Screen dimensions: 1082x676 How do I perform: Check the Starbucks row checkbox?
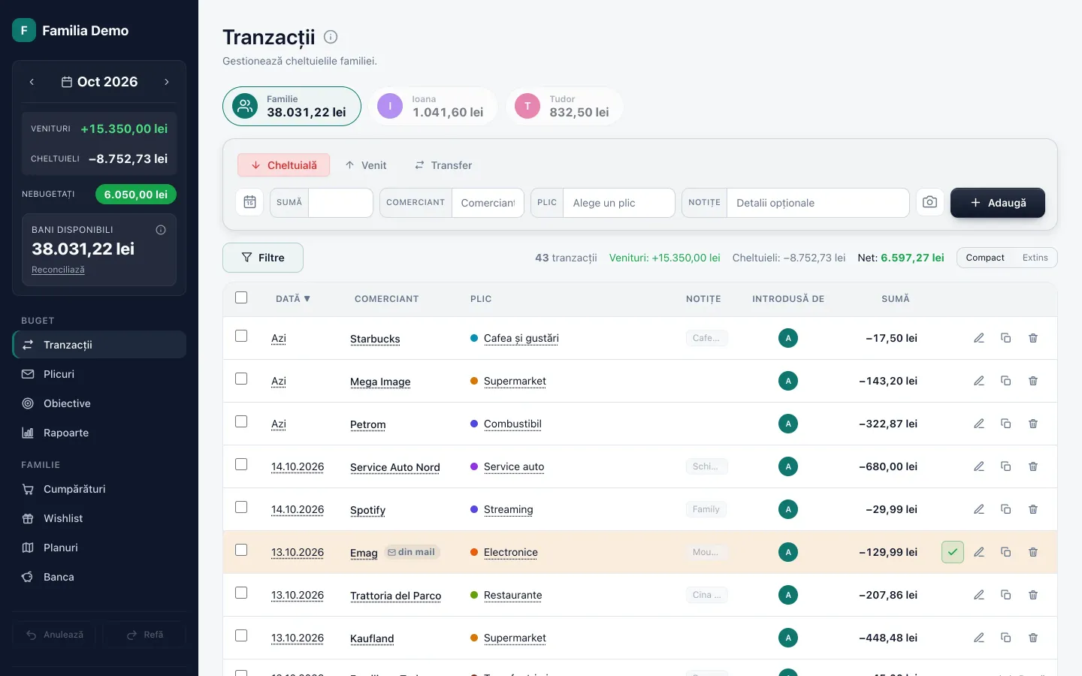tap(241, 336)
